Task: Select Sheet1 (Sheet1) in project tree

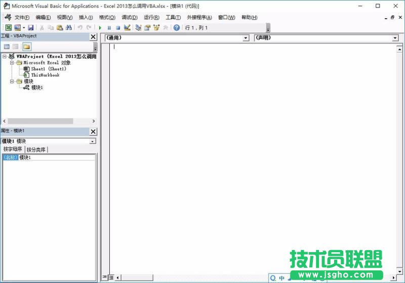Action: [x=49, y=69]
